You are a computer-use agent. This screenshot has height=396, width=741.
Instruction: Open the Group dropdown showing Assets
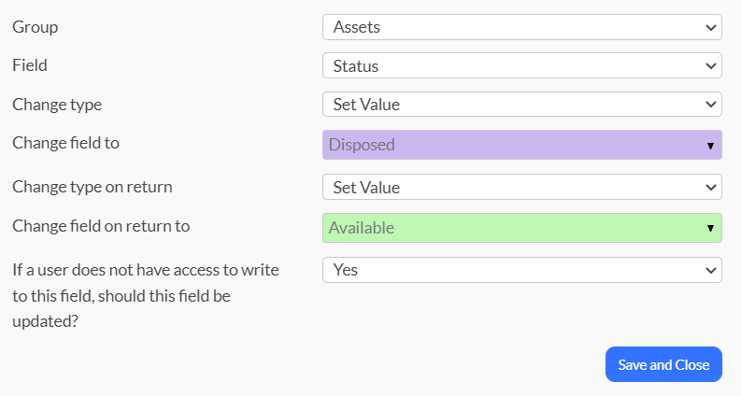(522, 27)
